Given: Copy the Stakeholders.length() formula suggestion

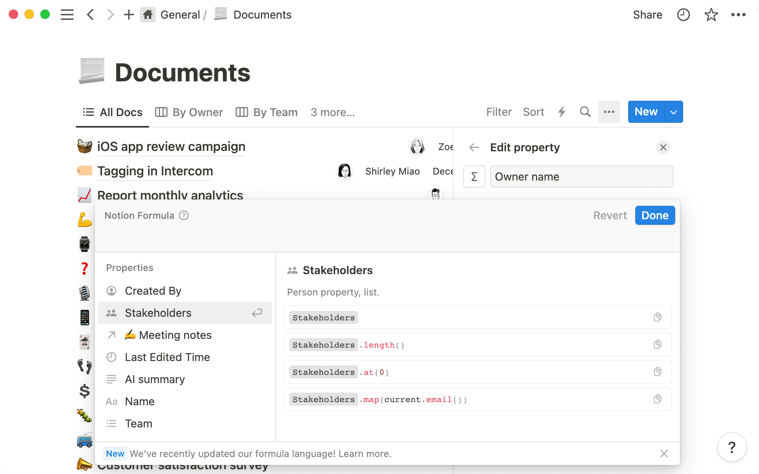Looking at the screenshot, I should pos(657,344).
